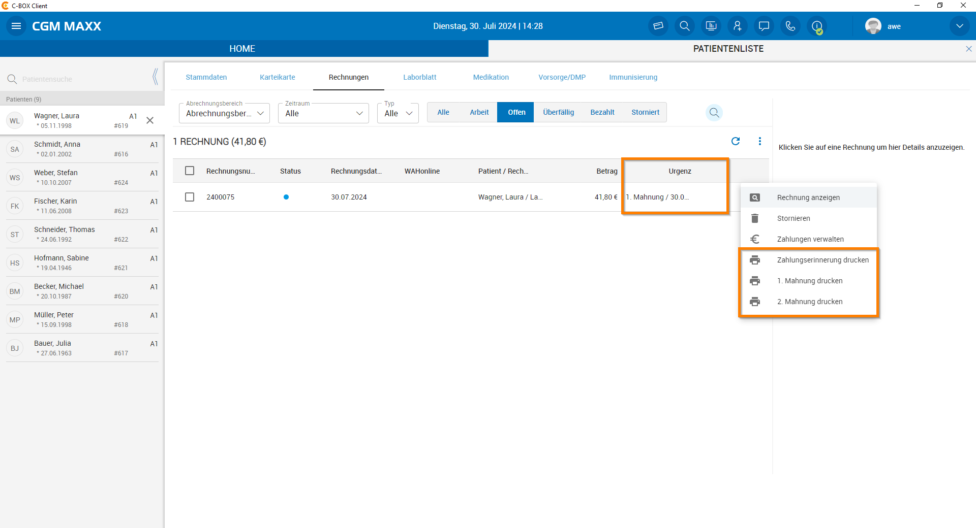Click the SA avatar for Schmidt, Anna
Image resolution: width=976 pixels, height=528 pixels.
[15, 149]
